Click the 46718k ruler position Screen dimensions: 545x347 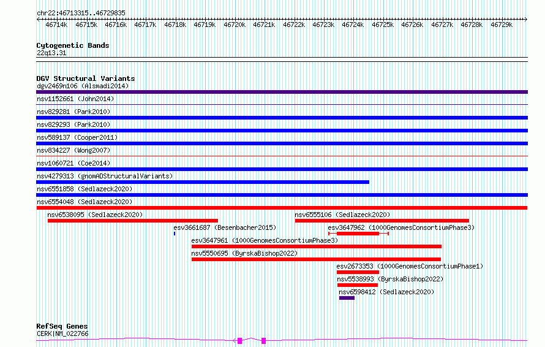[x=175, y=25]
